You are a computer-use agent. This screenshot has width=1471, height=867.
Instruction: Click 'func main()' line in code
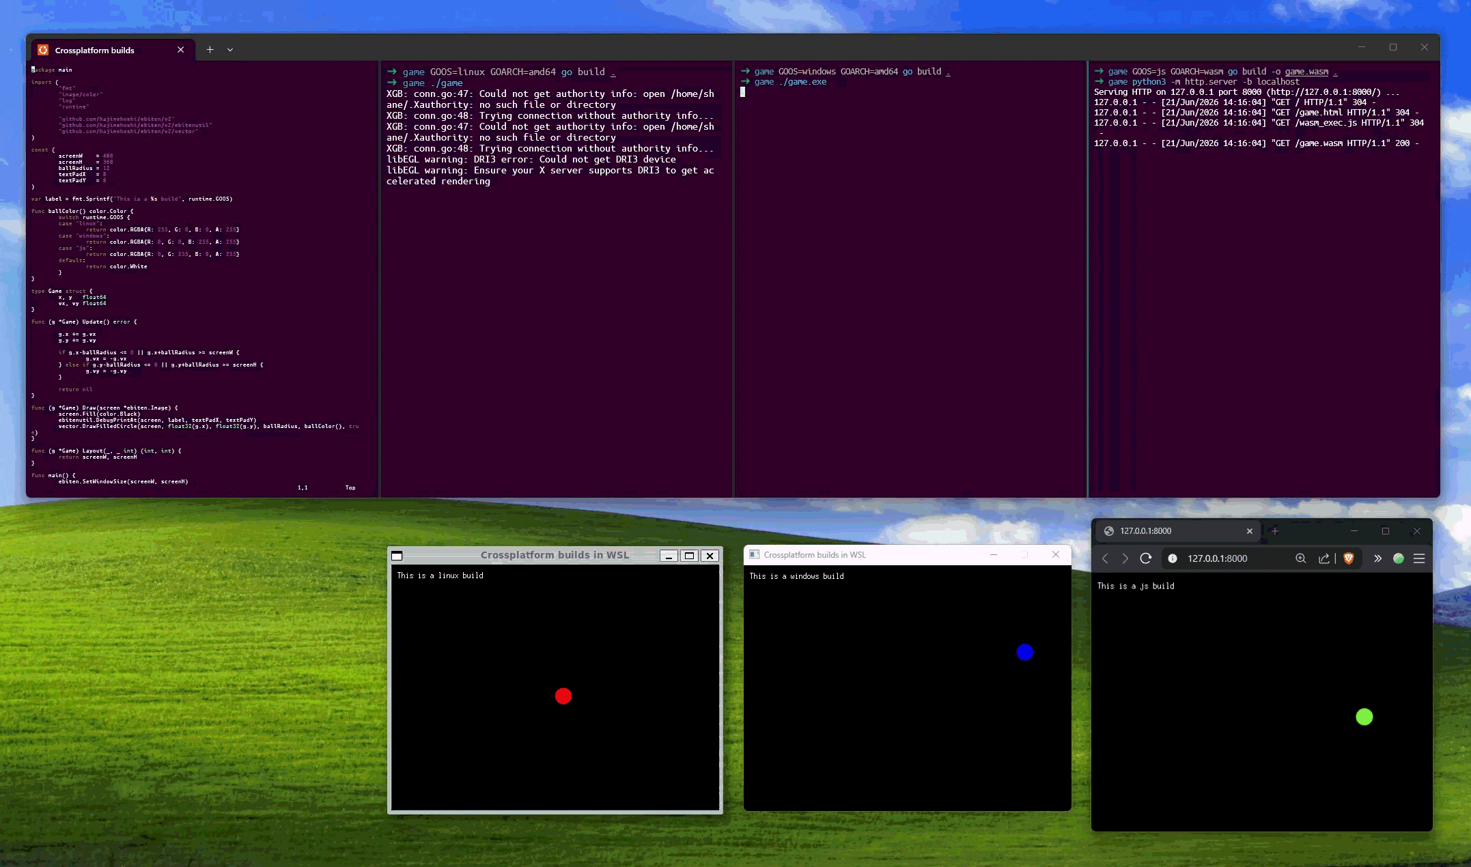point(54,475)
